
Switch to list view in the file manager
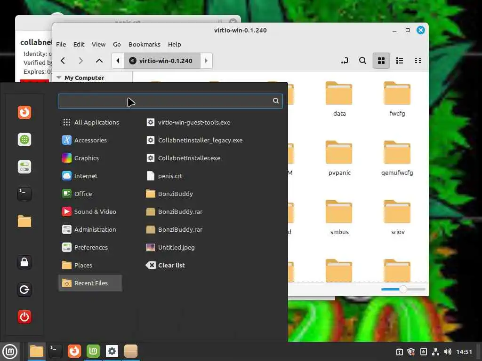[400, 61]
